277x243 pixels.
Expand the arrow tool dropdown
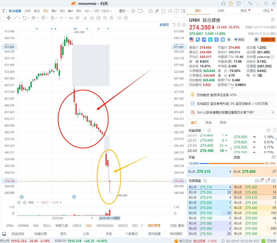pos(66,18)
